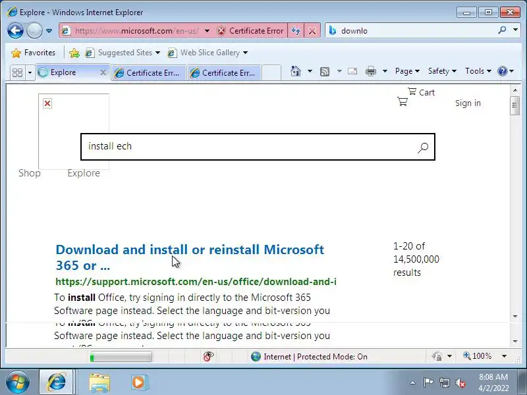Close the Explore tab
Image resolution: width=527 pixels, height=395 pixels.
[103, 72]
